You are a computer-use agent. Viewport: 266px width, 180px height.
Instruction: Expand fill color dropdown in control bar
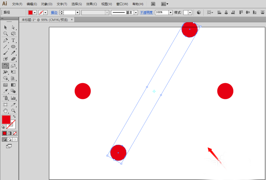coord(35,12)
